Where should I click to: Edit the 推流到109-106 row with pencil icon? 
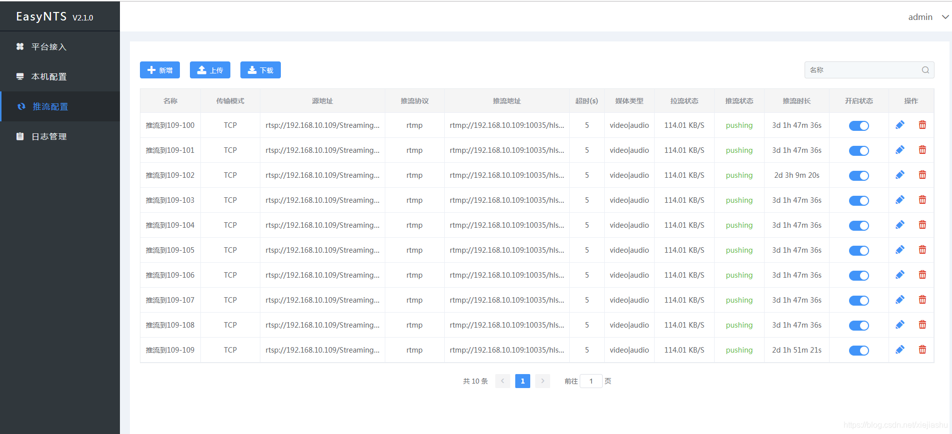[x=900, y=275]
